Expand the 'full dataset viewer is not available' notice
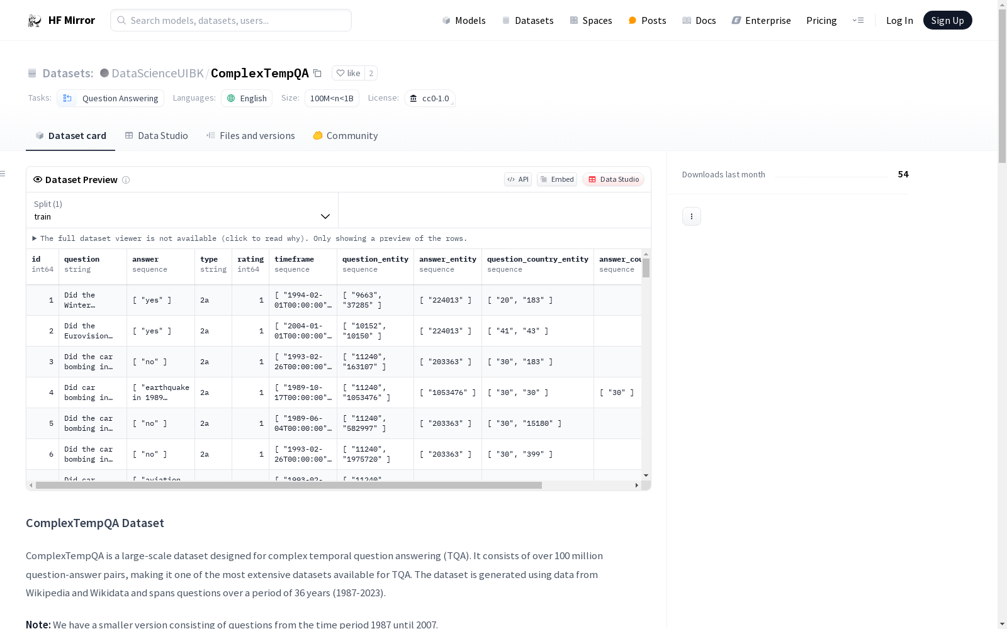The image size is (1007, 629). [x=250, y=238]
